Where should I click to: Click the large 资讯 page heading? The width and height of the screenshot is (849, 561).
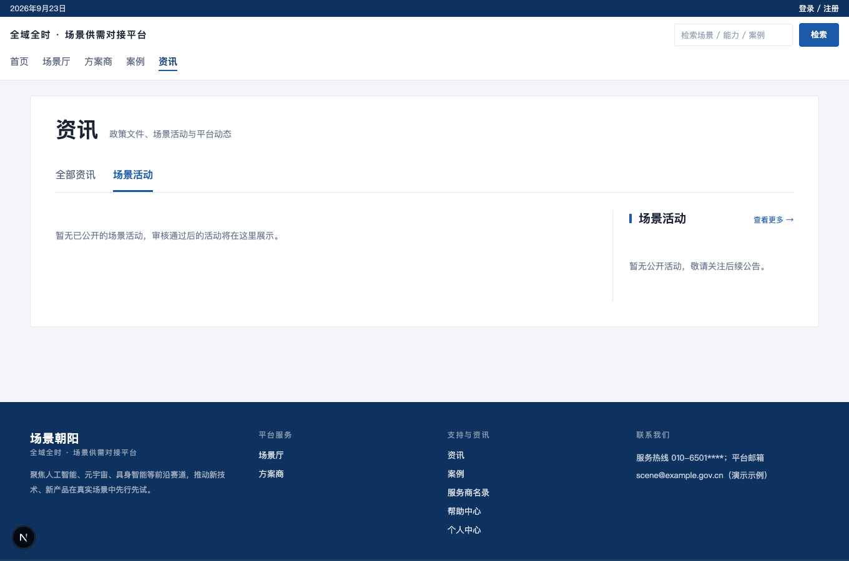pyautogui.click(x=77, y=130)
